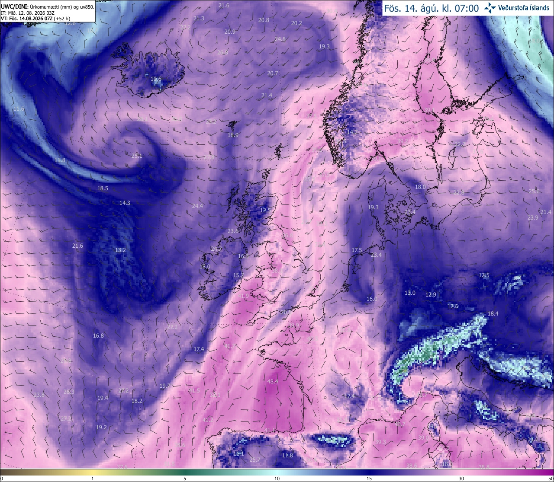Click the 13.2 value in dry Atlantic area
The width and height of the screenshot is (554, 482).
pos(120,250)
